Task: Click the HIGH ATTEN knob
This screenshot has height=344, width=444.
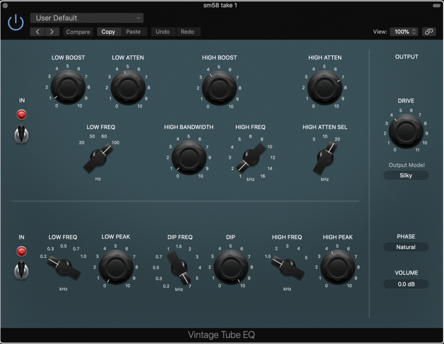Action: coord(325,88)
